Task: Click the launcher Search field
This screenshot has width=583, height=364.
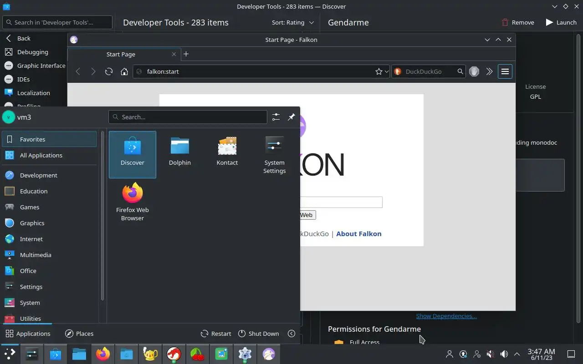Action: coord(188,117)
